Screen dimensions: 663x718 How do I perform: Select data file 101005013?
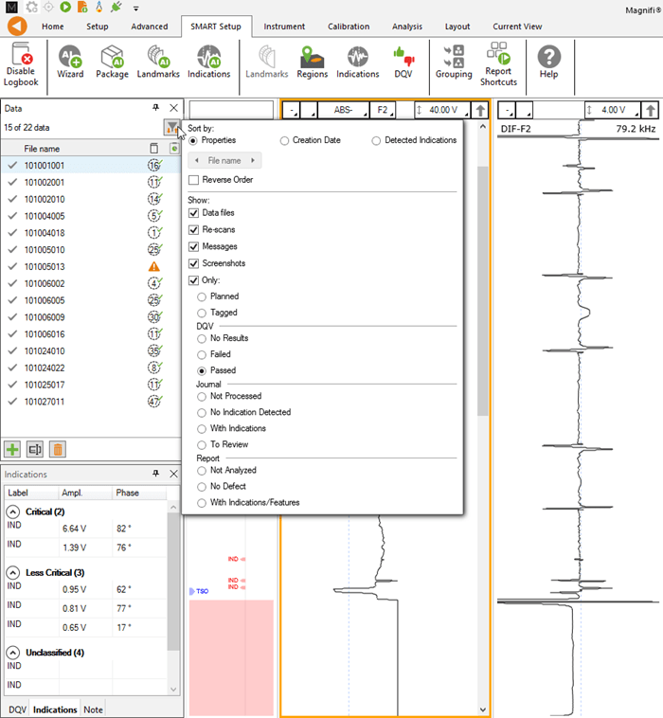click(x=45, y=267)
